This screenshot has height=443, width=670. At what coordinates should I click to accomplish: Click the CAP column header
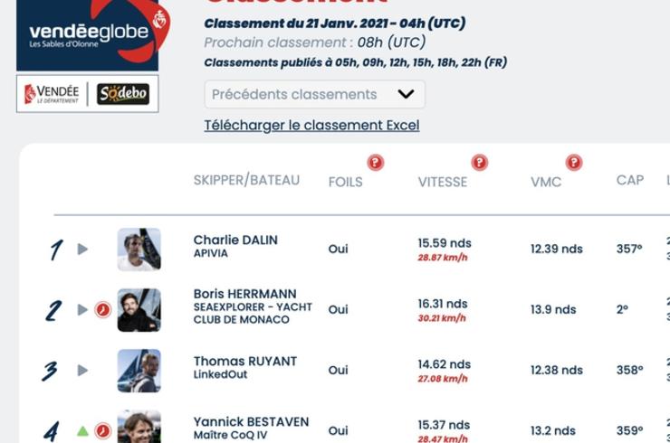[630, 180]
